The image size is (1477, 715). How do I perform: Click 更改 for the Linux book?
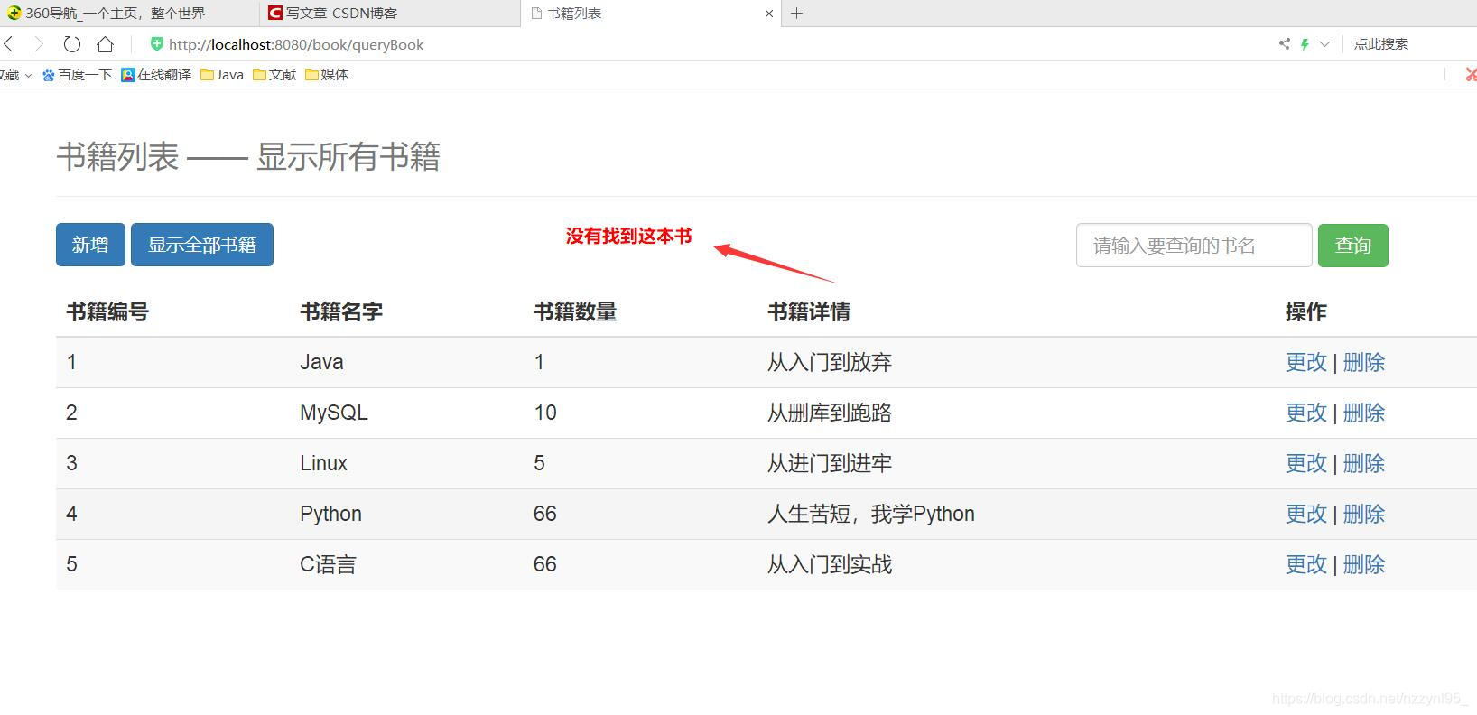(1305, 463)
